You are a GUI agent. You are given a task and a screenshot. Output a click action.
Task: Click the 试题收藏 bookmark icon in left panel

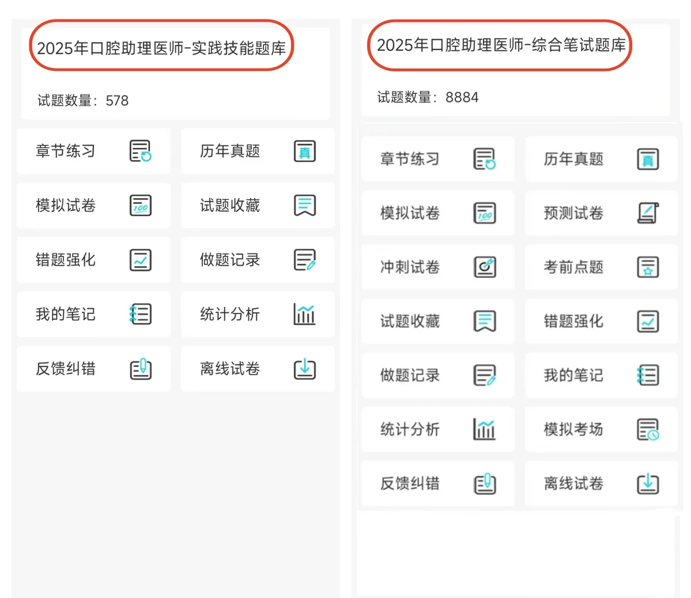point(305,206)
